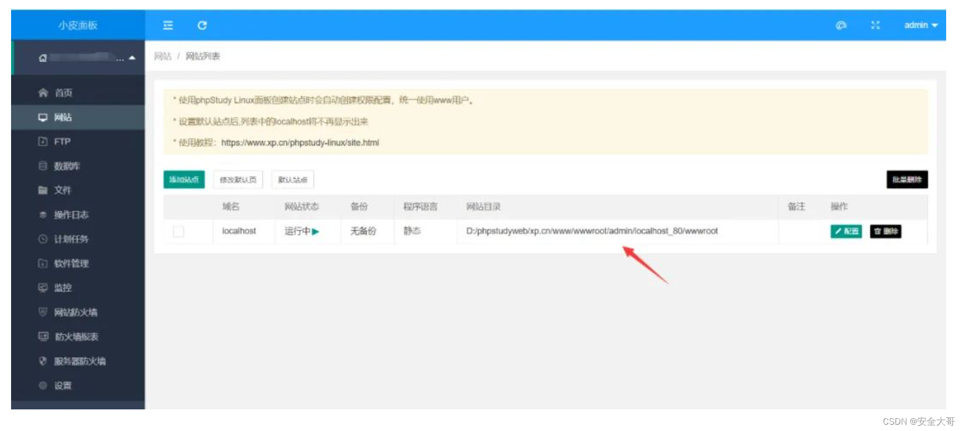Click the monitor icon beside 网站
This screenshot has width=963, height=431.
(x=43, y=117)
